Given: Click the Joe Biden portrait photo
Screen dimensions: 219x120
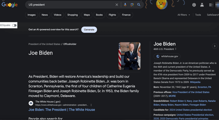Looking at the screenshot, I should click(x=129, y=56).
